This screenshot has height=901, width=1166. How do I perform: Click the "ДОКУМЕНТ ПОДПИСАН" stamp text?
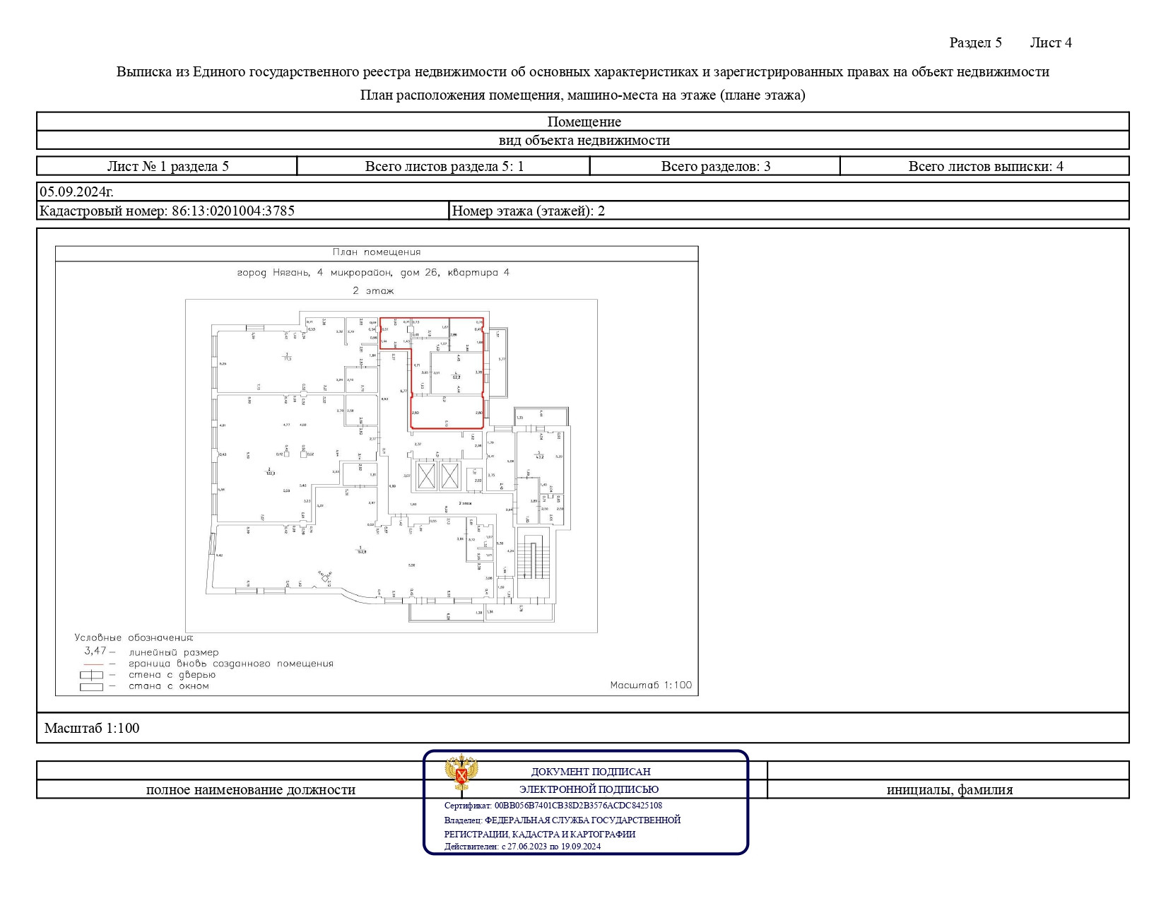point(591,772)
